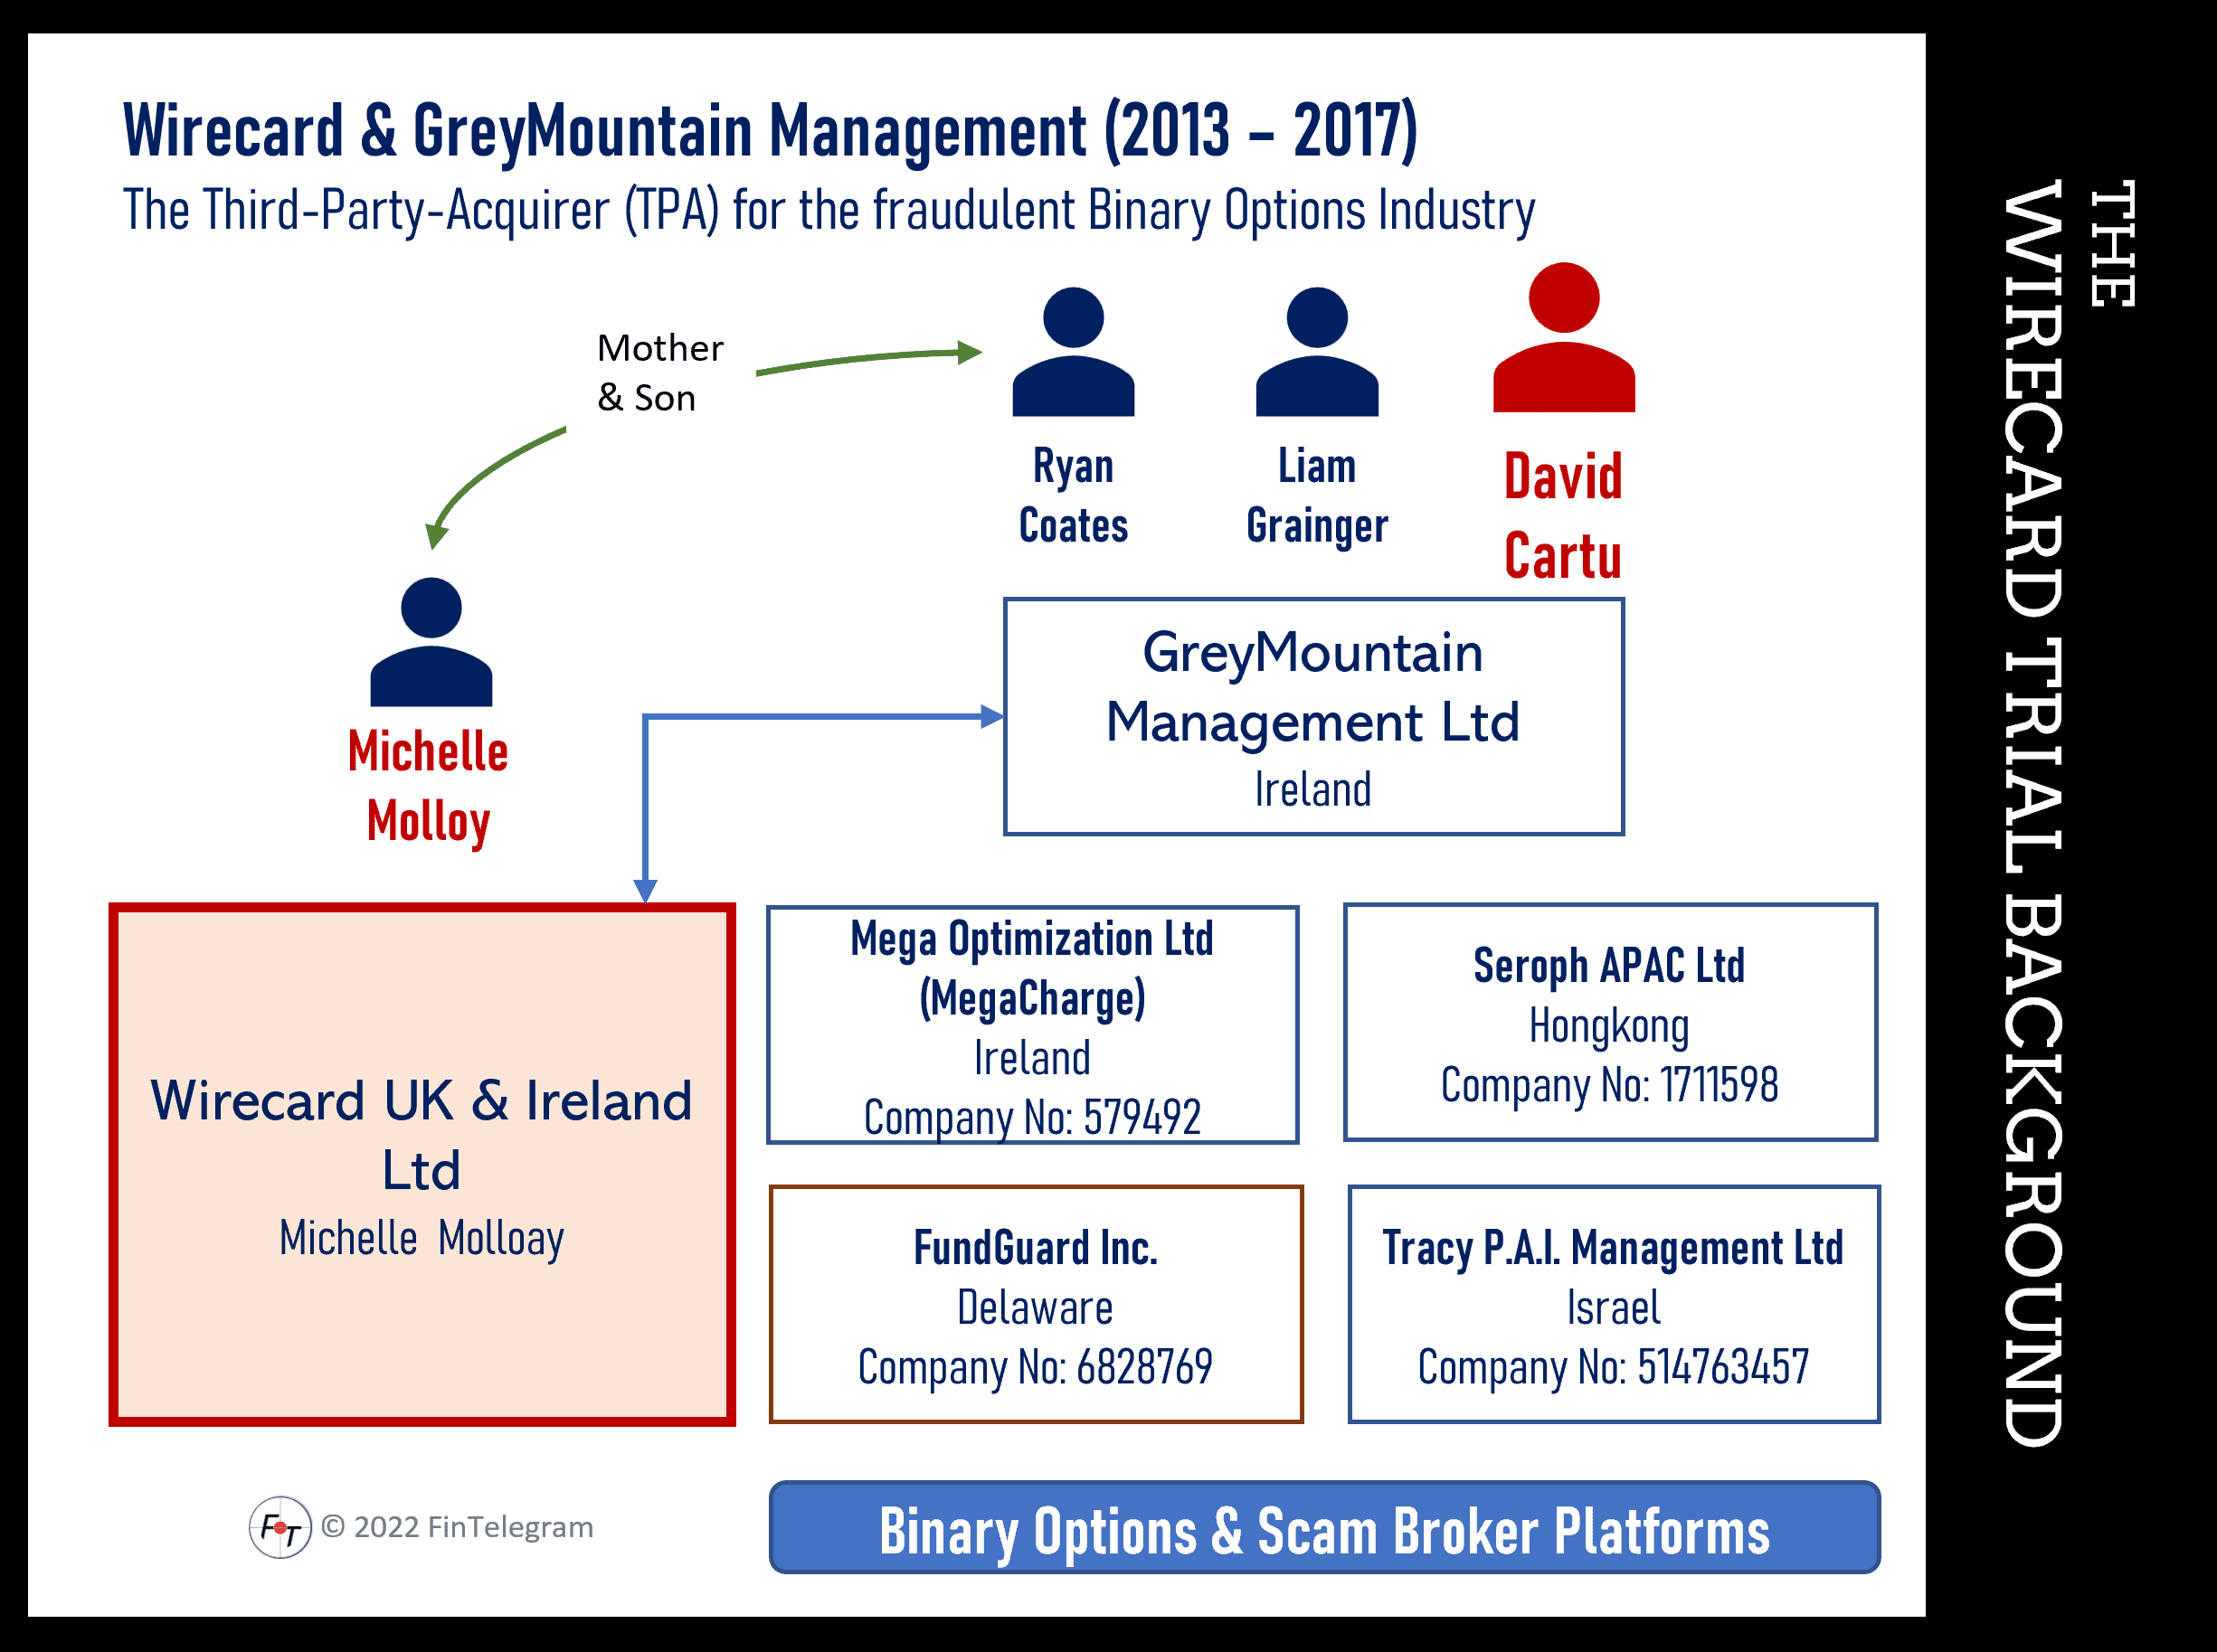Click the Michelle Molloy person icon
Viewport: 2217px width, 1652px height.
[x=431, y=641]
